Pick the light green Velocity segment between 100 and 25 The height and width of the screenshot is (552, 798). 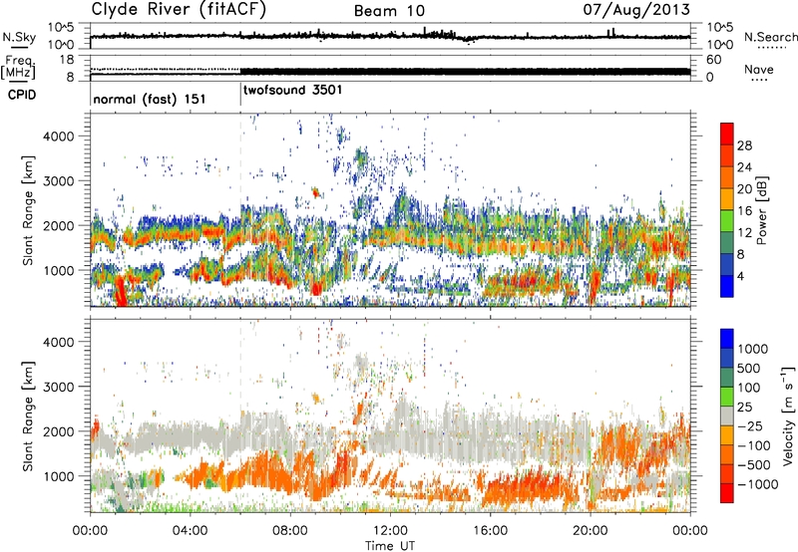click(x=727, y=397)
